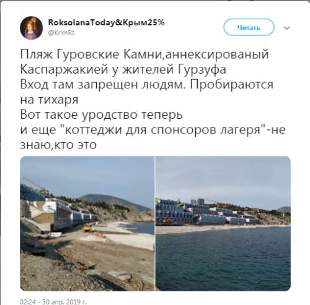Open the right seaside view photo

(223, 223)
